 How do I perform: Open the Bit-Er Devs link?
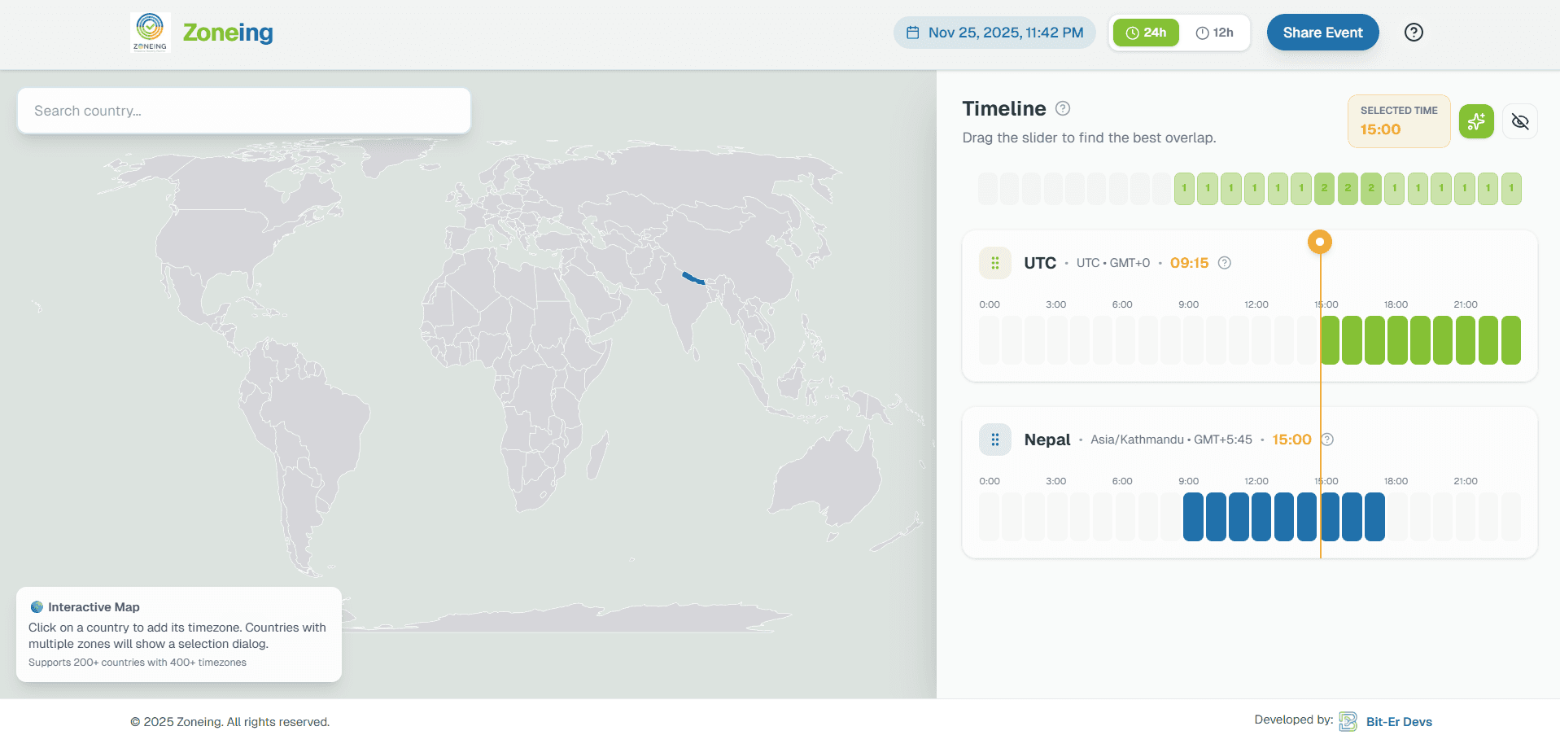(1398, 722)
